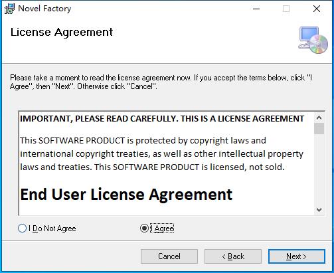The image size is (334, 273).
Task: Minimize the Novel Factory installer window
Action: coord(256,9)
